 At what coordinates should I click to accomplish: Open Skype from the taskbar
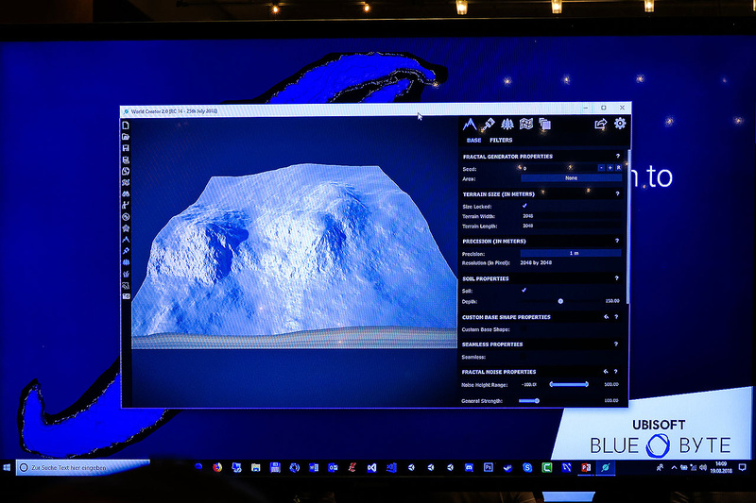click(x=527, y=467)
